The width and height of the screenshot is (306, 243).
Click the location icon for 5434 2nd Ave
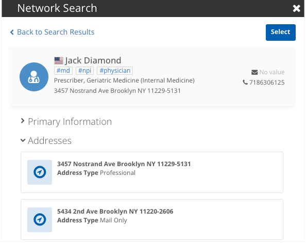tap(40, 220)
